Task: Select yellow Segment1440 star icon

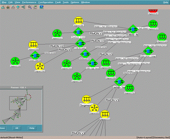Action: 40,67
